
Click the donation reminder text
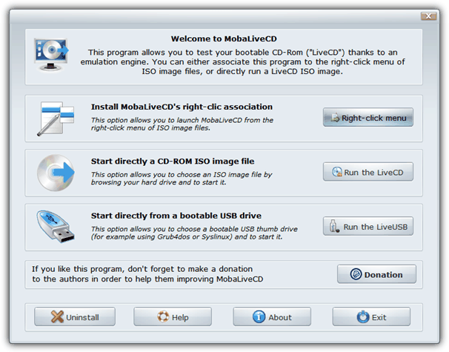point(147,273)
